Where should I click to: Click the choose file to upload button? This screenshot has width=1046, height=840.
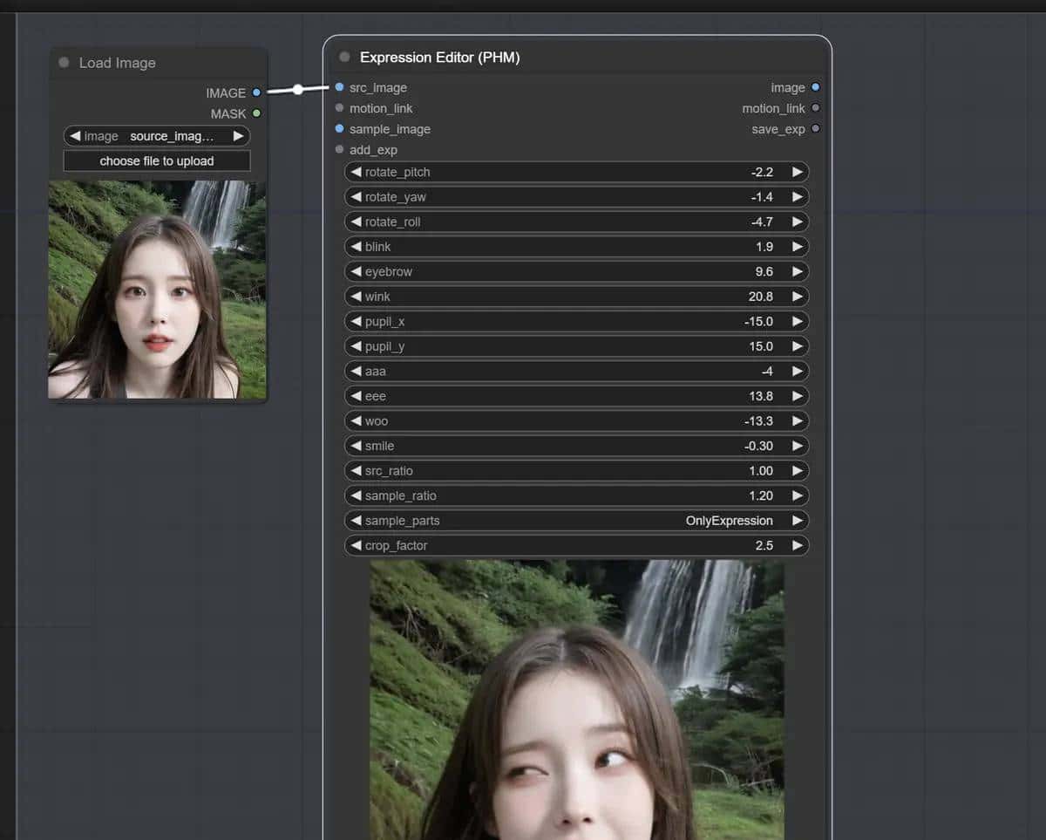(x=156, y=160)
